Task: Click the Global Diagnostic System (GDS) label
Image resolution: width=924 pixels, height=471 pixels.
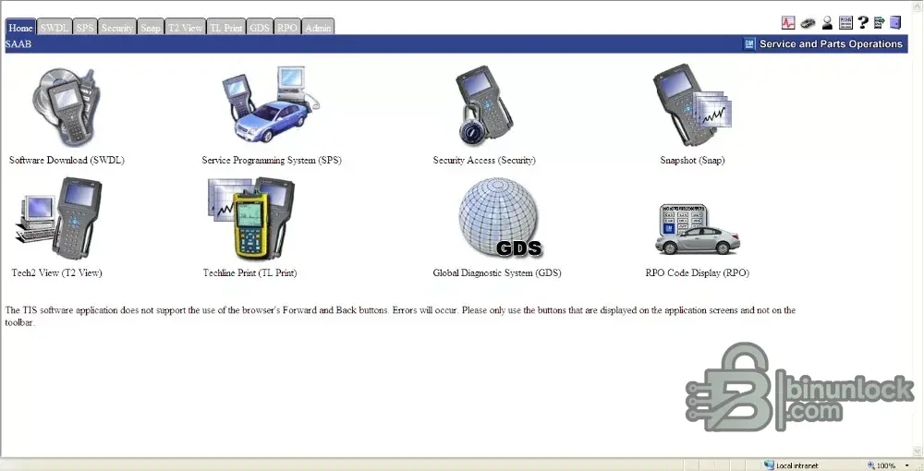Action: point(497,273)
